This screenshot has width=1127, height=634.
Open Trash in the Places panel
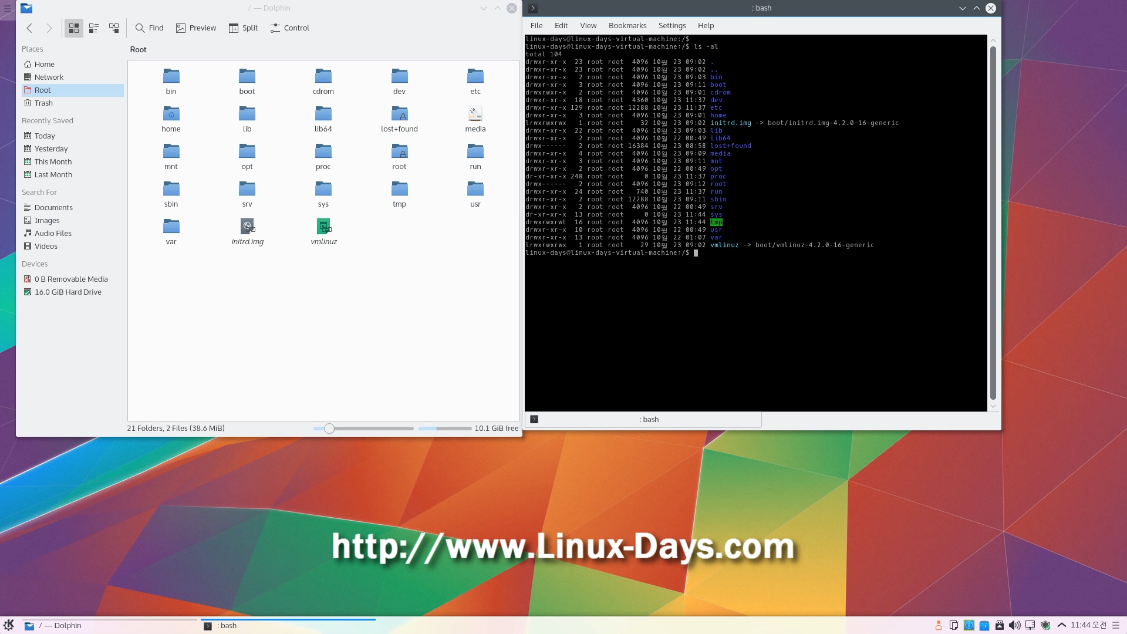73,103
